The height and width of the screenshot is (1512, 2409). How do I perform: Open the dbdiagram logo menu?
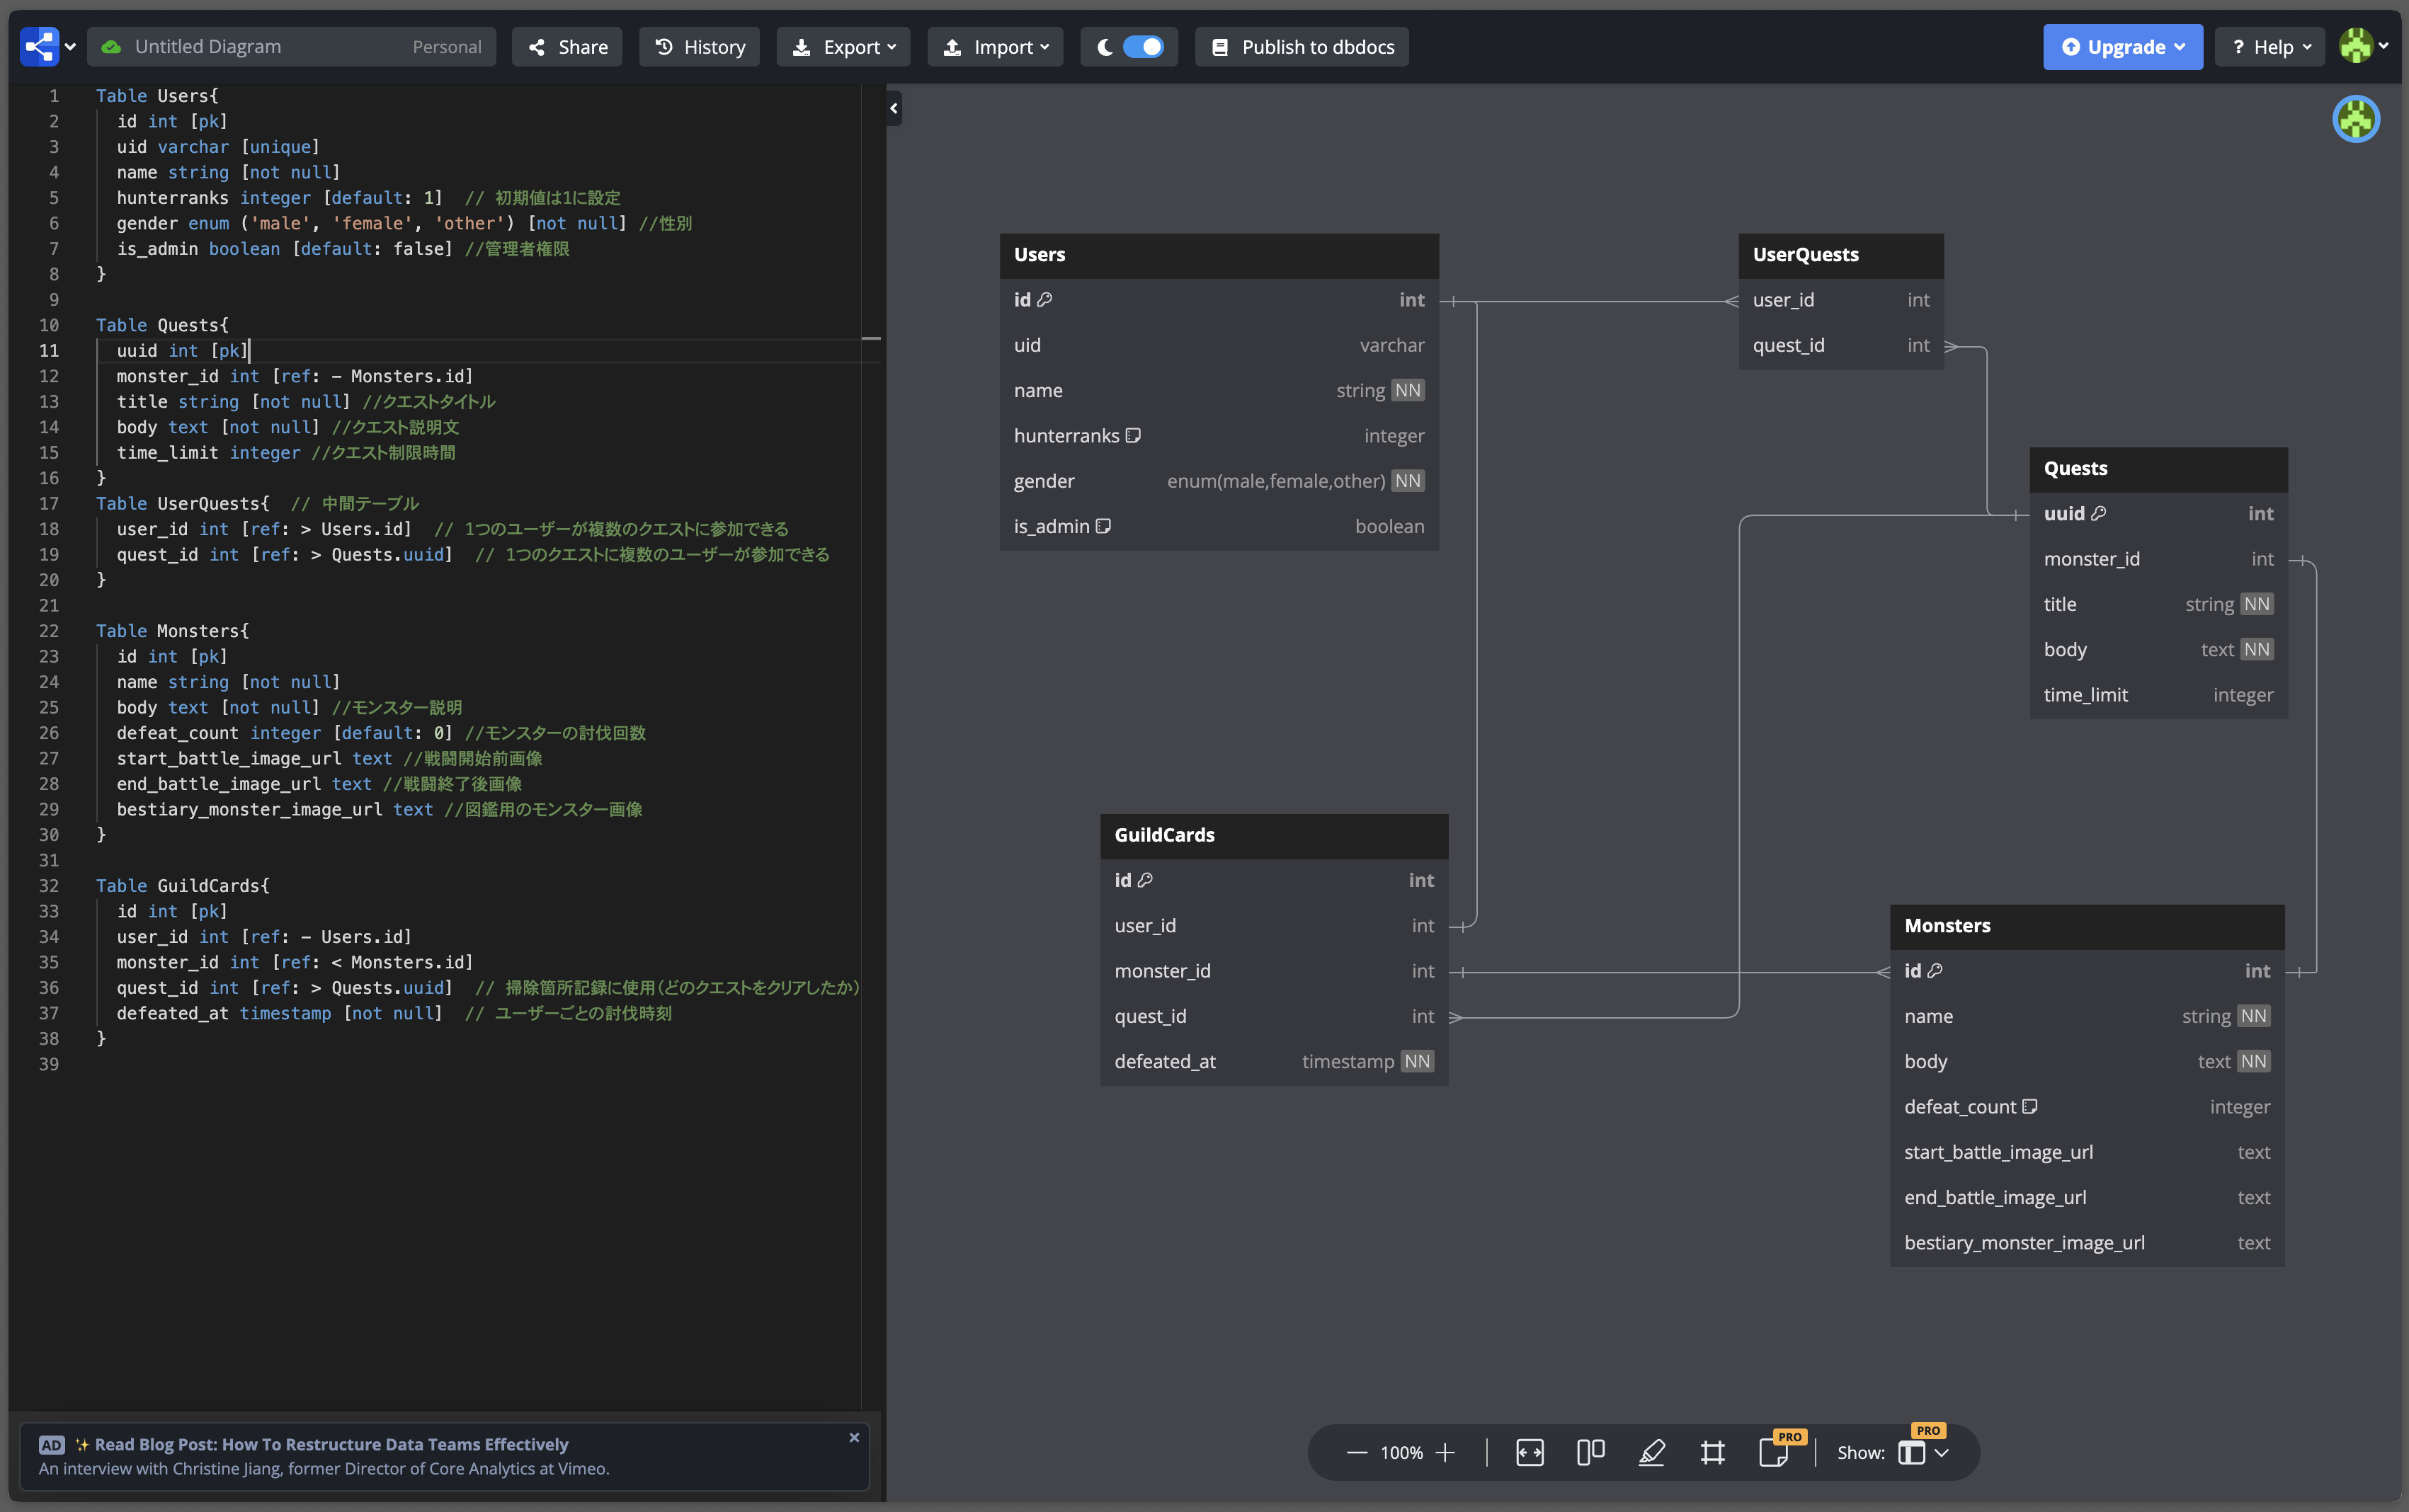[x=48, y=47]
